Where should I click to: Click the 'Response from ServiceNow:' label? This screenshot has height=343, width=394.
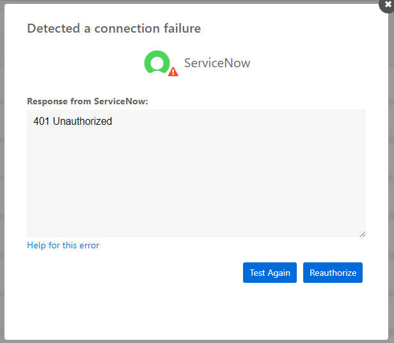coord(88,101)
